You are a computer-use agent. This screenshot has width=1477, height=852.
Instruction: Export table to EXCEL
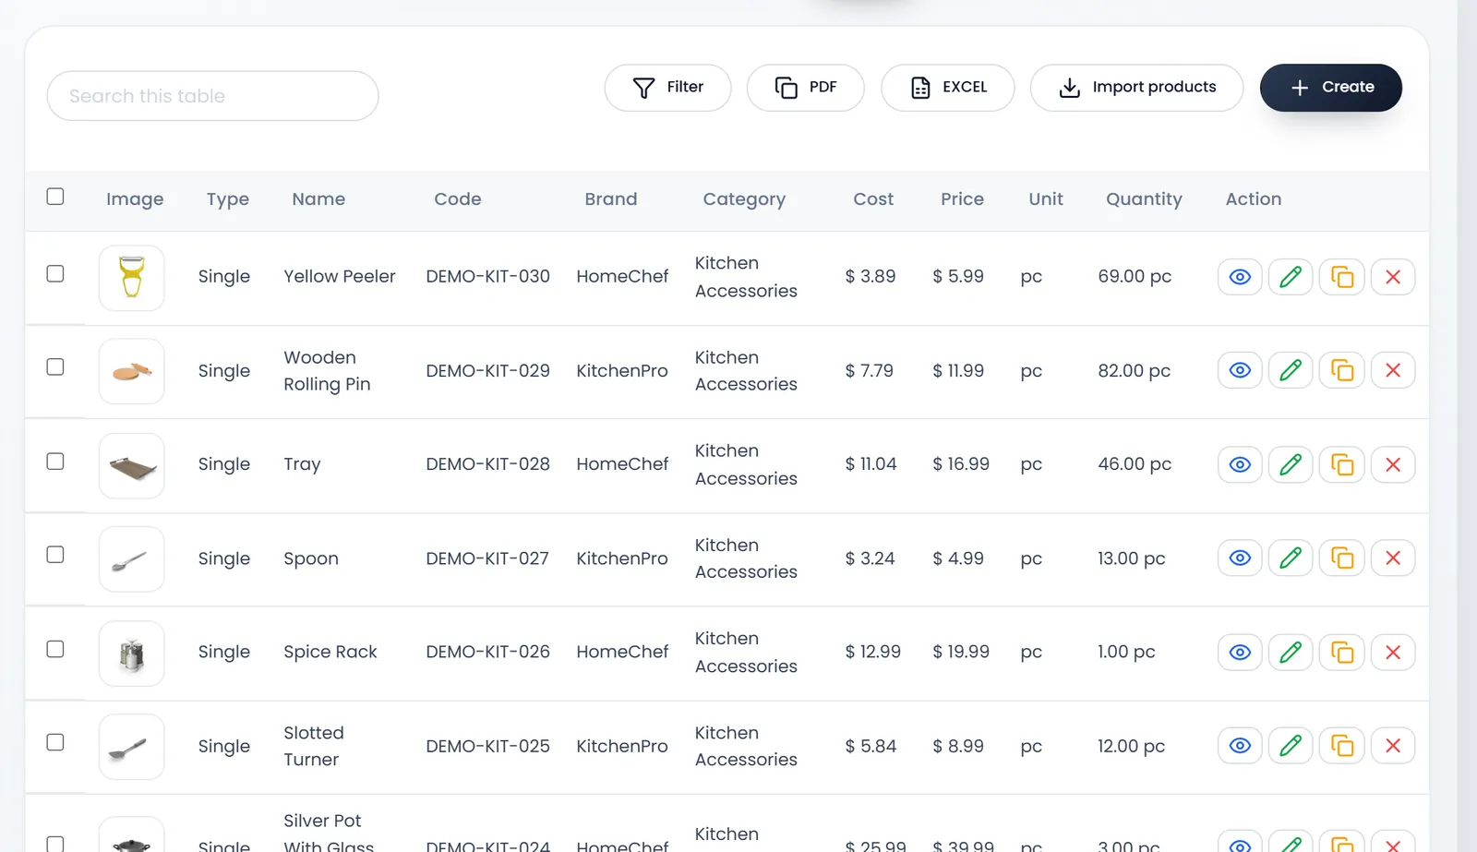[x=948, y=88]
